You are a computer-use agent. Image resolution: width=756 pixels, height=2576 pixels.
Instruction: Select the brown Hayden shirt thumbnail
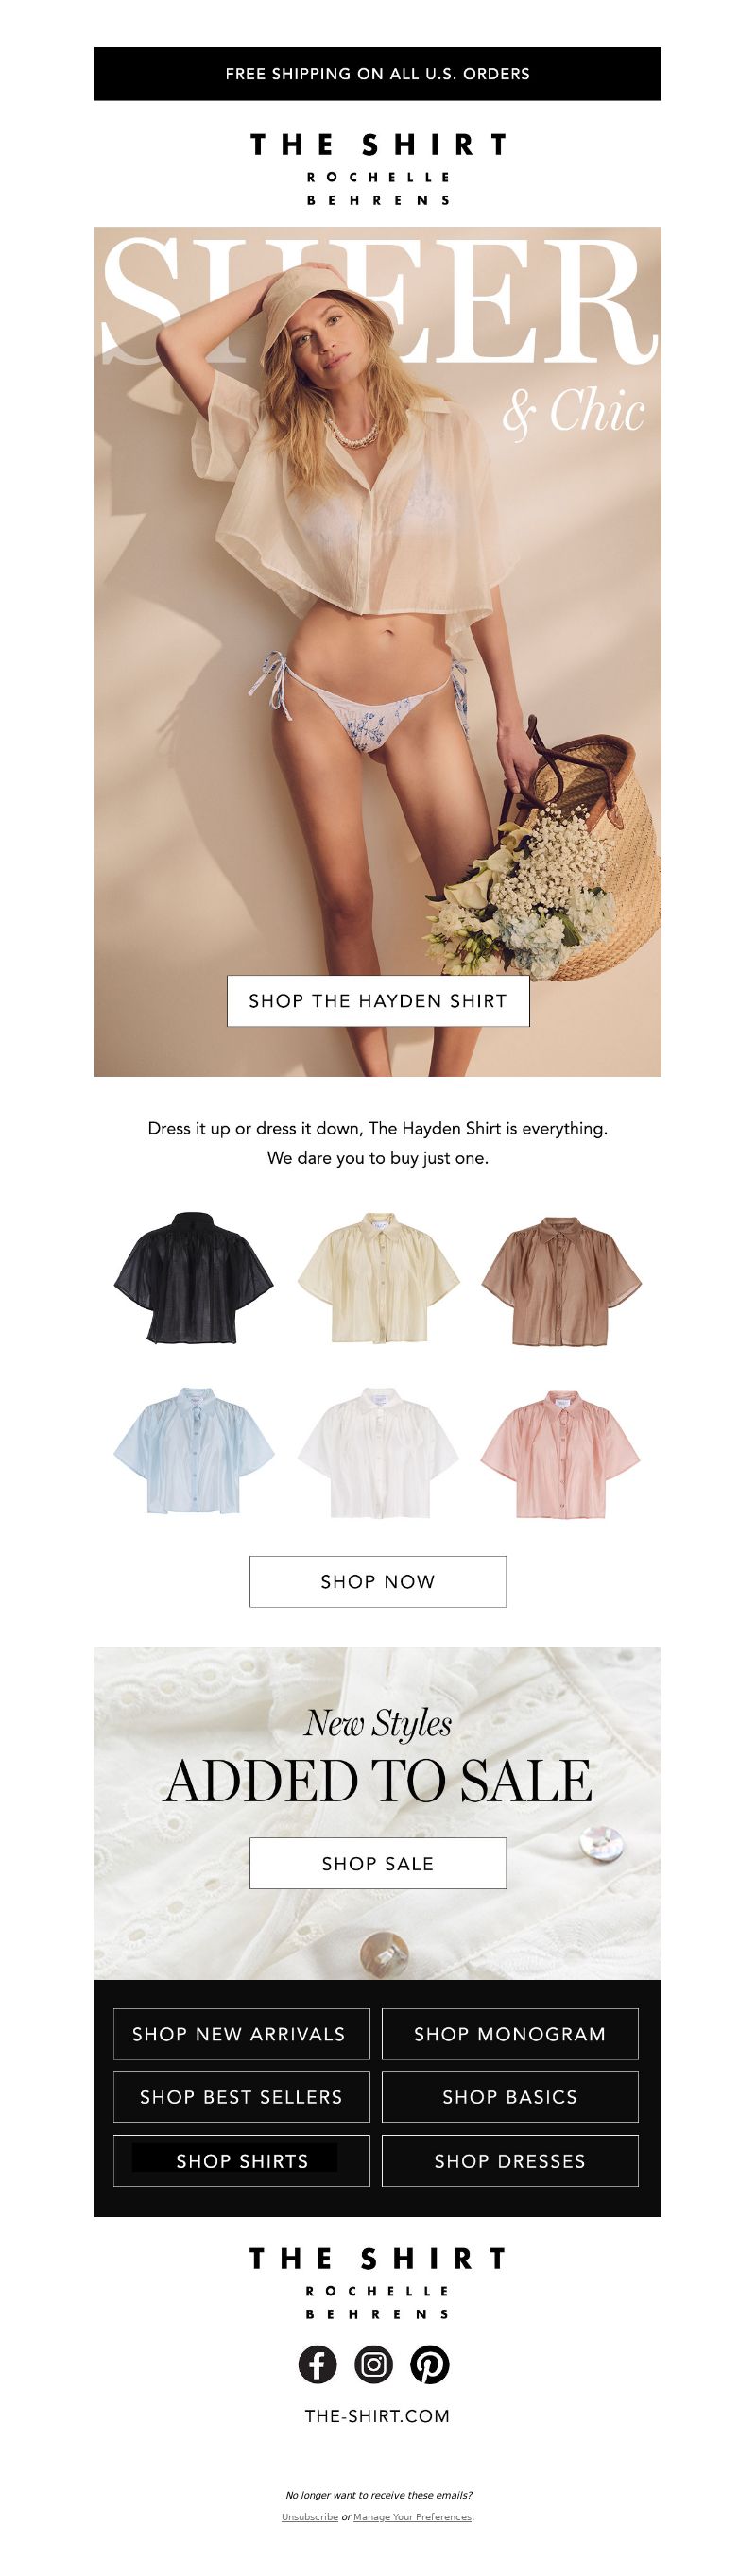[561, 1280]
